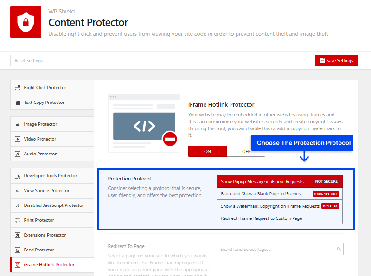Image resolution: width=371 pixels, height=276 pixels.
Task: Click the BEST UX badge
Action: (330, 206)
